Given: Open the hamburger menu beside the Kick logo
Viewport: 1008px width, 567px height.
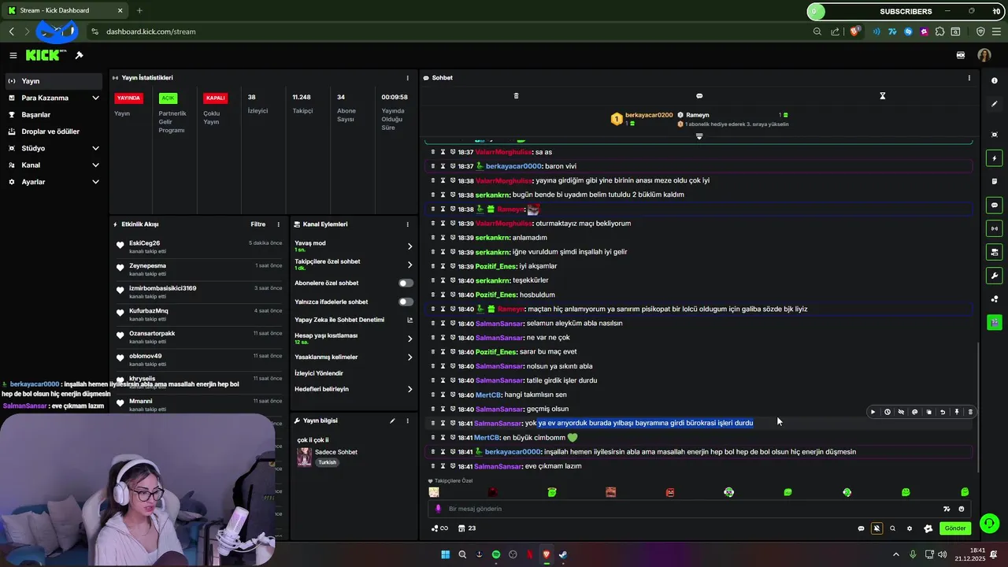Looking at the screenshot, I should pos(13,55).
